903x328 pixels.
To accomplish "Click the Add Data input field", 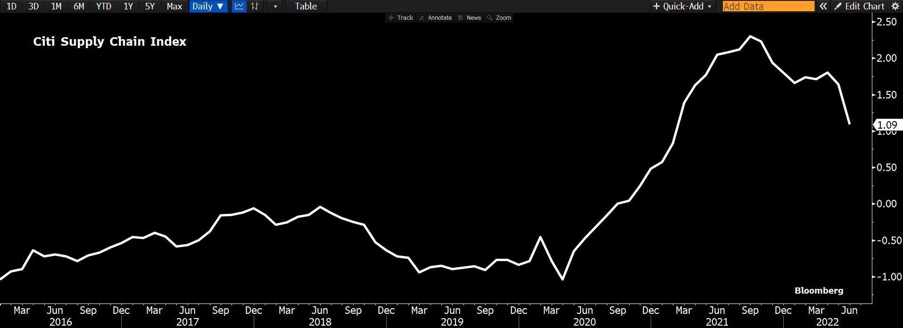I will pos(768,6).
